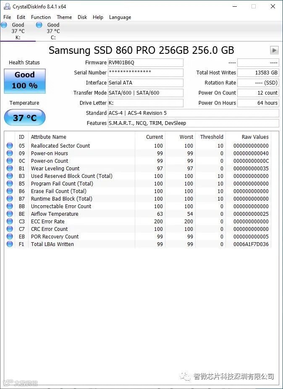Open the Help menu
The width and height of the screenshot is (283, 389).
tap(98, 17)
